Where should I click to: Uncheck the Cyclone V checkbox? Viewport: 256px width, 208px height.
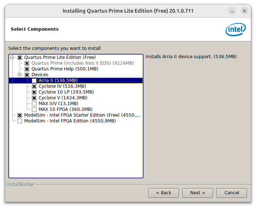[x=34, y=98]
